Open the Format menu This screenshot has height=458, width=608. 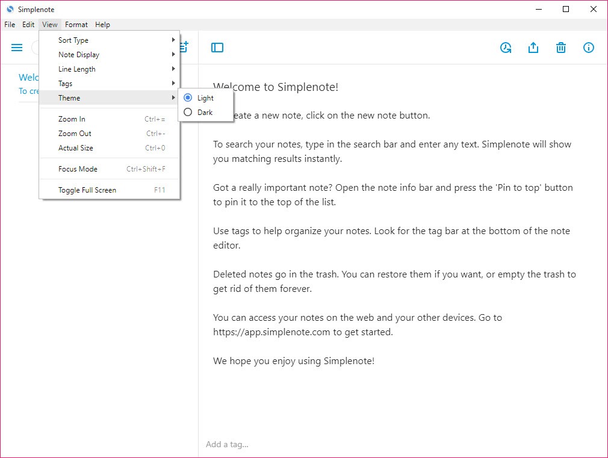coord(76,25)
